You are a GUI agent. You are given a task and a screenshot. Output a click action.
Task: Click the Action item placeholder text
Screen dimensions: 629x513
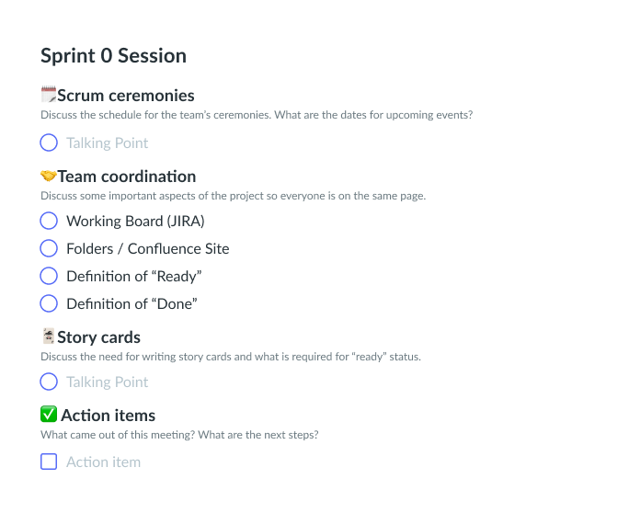(x=104, y=462)
